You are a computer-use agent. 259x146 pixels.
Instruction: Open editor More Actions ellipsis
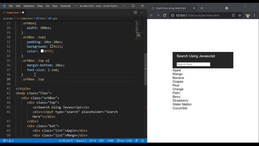point(142,13)
